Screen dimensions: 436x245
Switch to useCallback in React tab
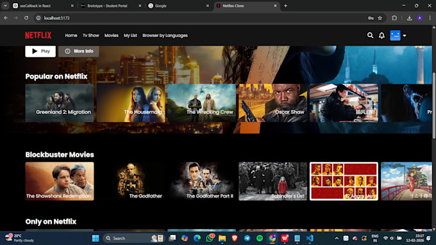(x=43, y=6)
